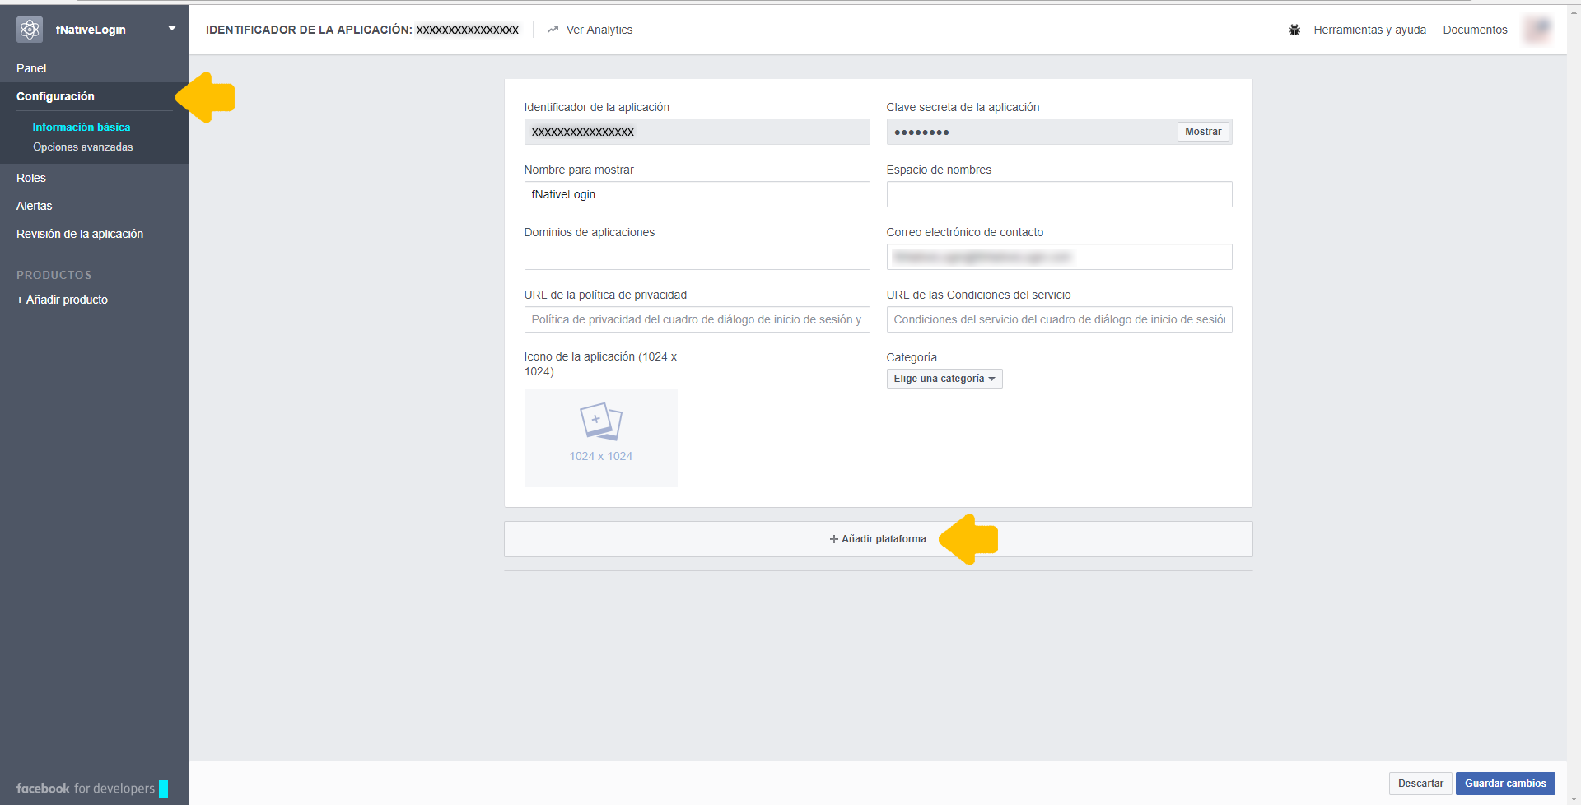The width and height of the screenshot is (1581, 805).
Task: Click the bug icon beside Herramientas y ayuda
Action: click(x=1294, y=30)
